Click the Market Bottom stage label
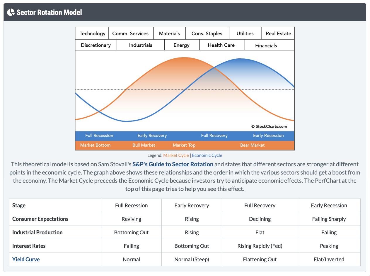This screenshot has width=370, height=276. click(95, 145)
